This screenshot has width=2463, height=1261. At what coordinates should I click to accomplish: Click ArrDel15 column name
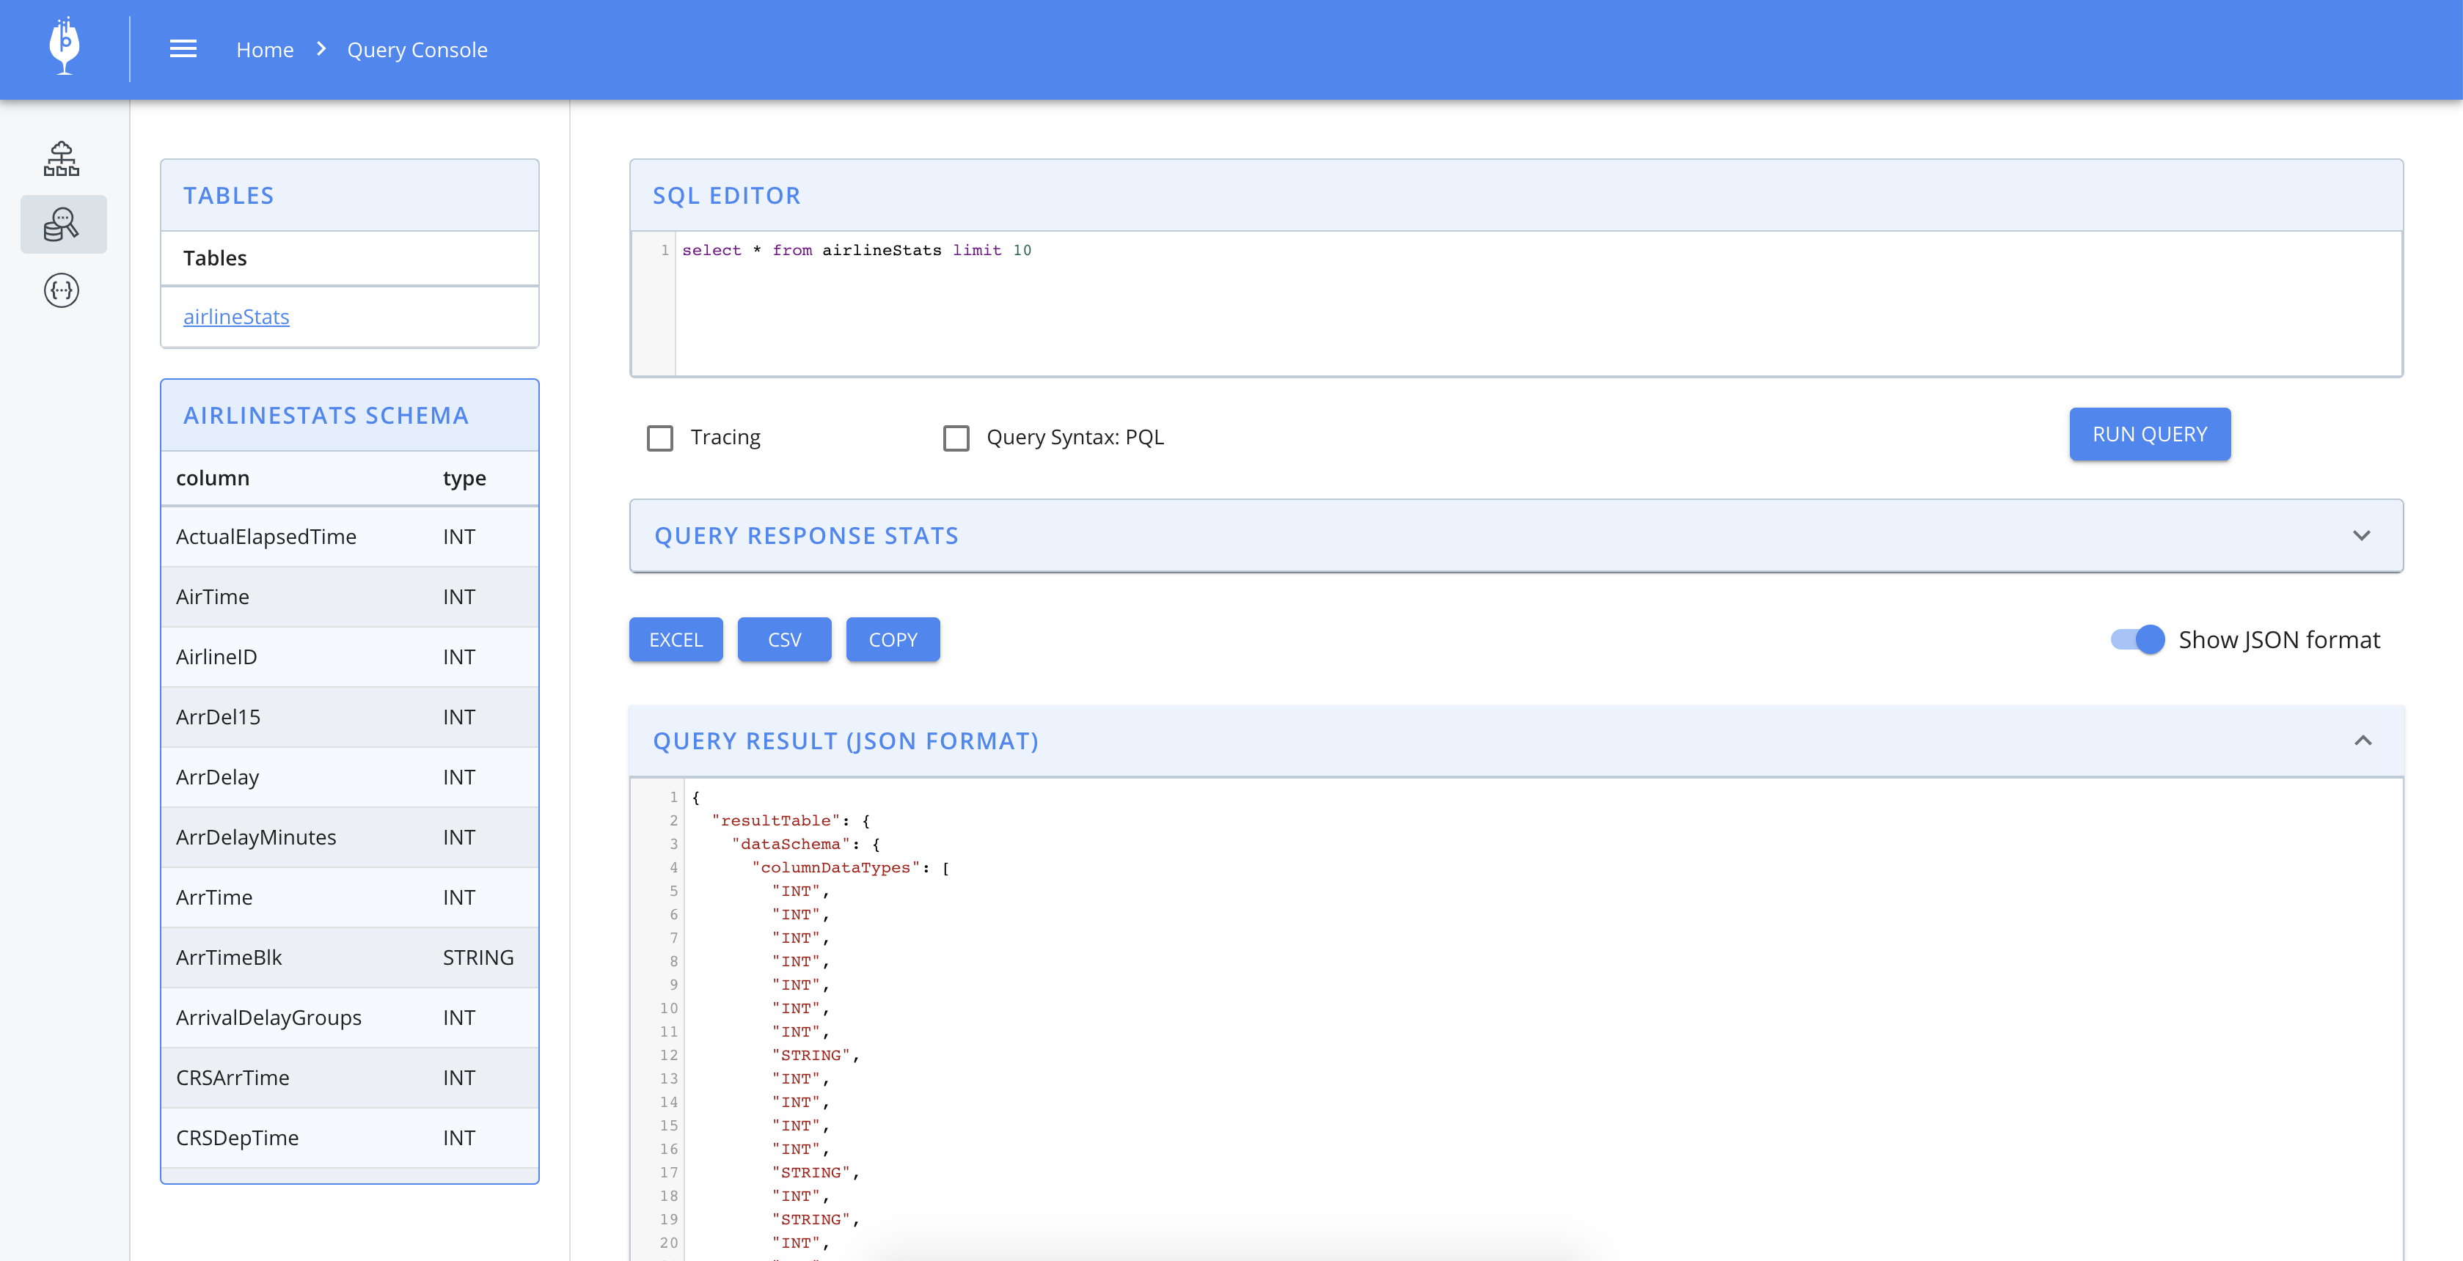tap(218, 717)
